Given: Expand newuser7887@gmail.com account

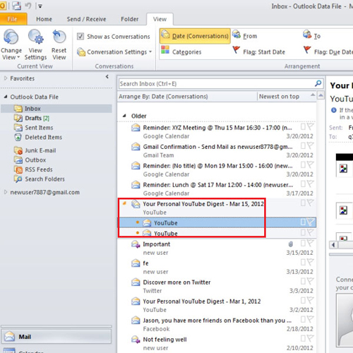Looking at the screenshot, I should [6, 192].
